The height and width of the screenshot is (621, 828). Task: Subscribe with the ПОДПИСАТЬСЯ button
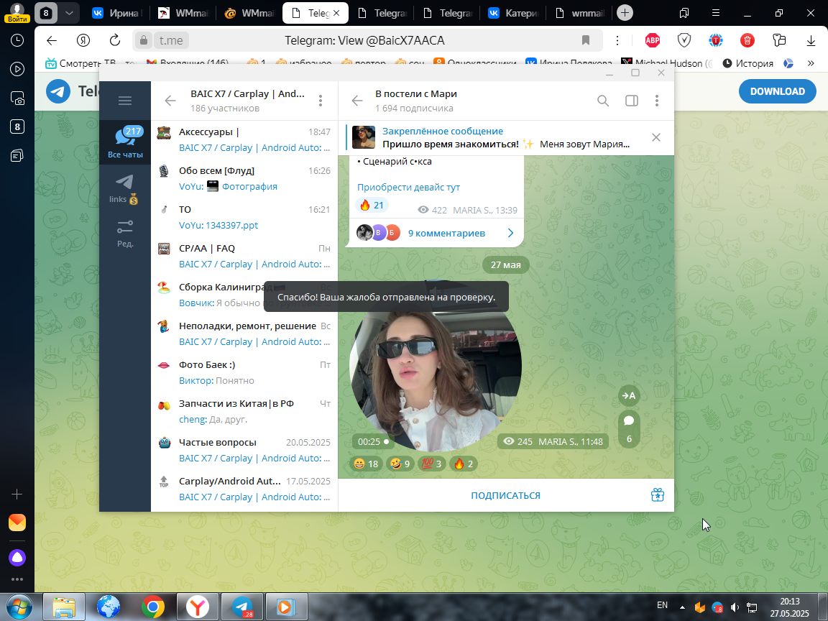(x=505, y=495)
